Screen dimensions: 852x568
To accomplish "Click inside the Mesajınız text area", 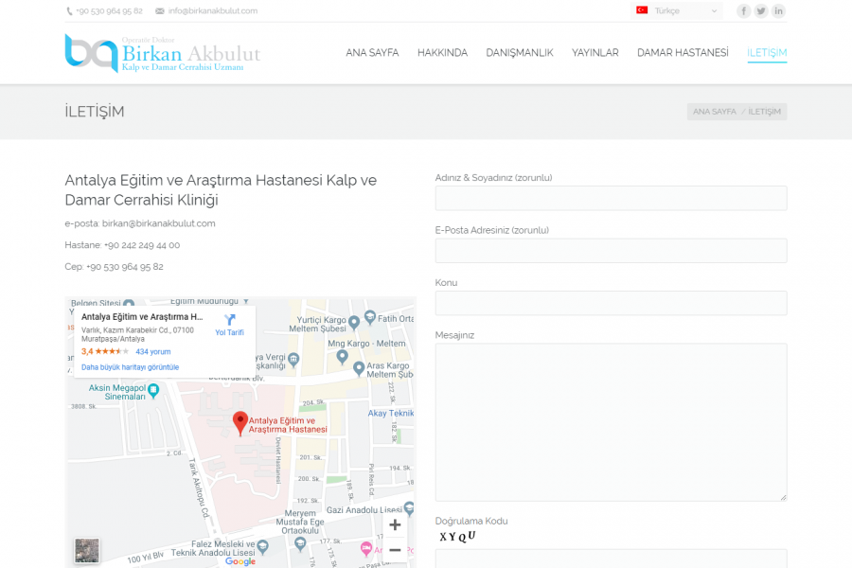I will click(x=611, y=421).
